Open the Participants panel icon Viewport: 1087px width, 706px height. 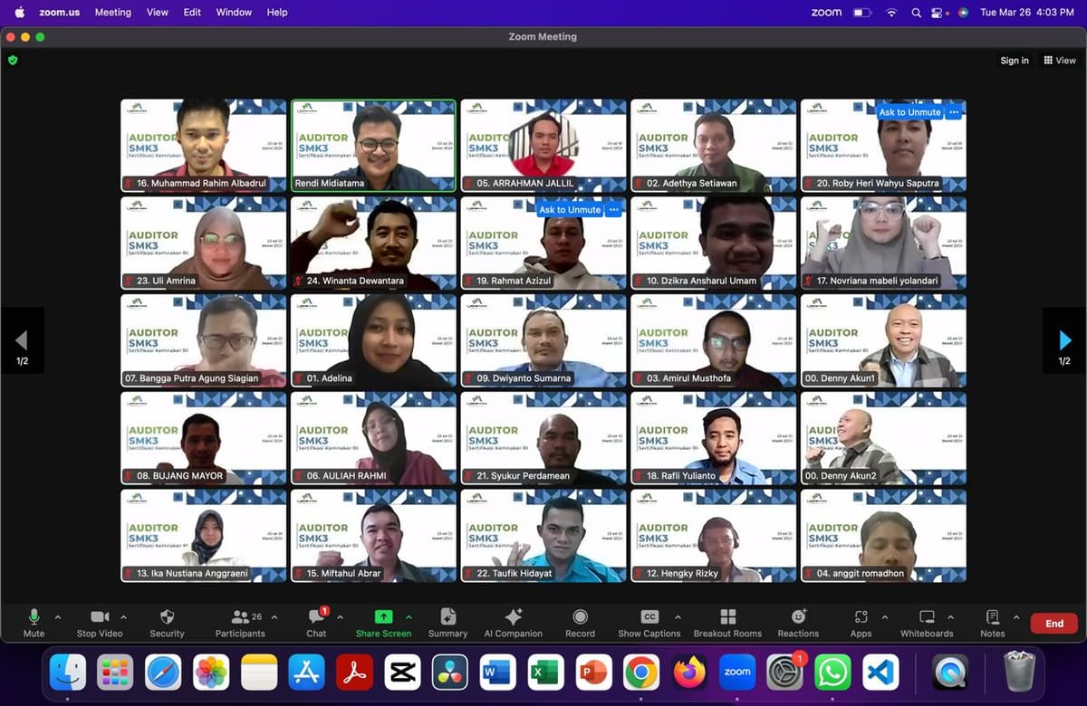pyautogui.click(x=240, y=617)
